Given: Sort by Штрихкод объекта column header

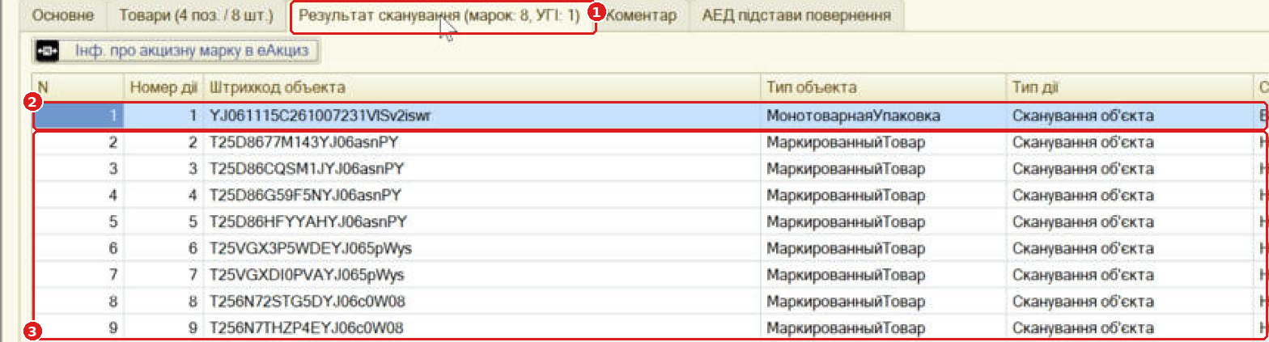Looking at the screenshot, I should (482, 87).
